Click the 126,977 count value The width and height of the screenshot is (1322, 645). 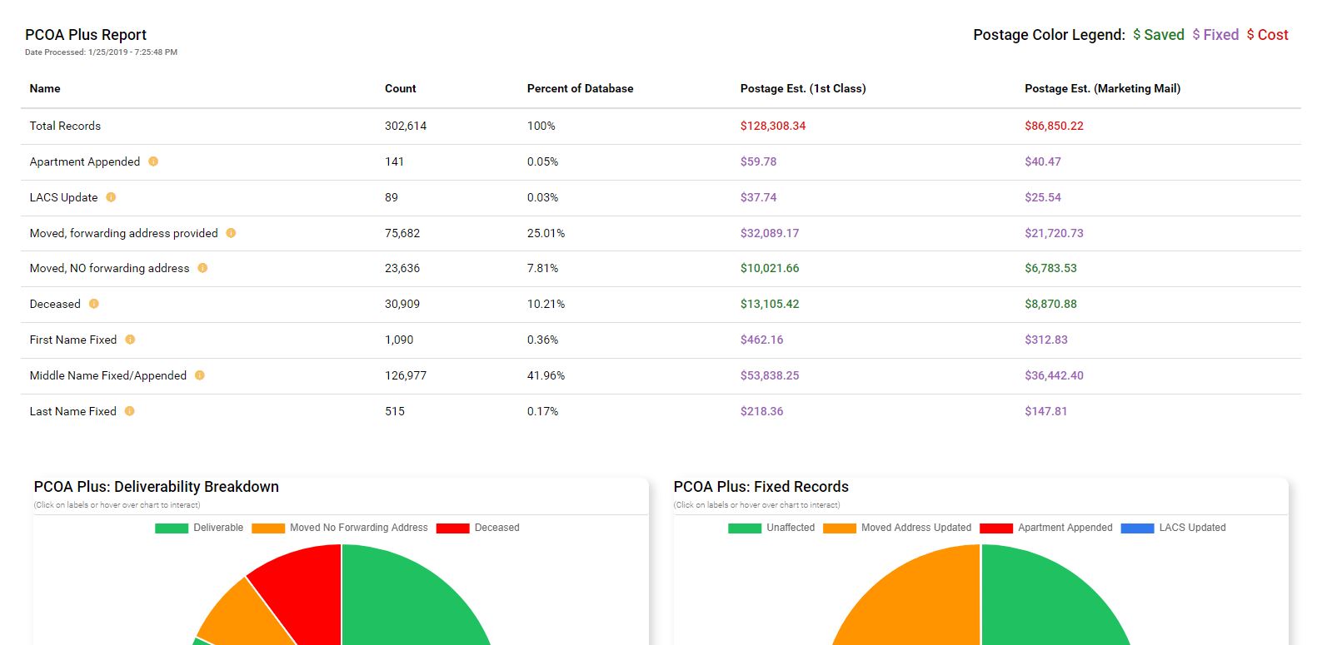click(x=406, y=375)
